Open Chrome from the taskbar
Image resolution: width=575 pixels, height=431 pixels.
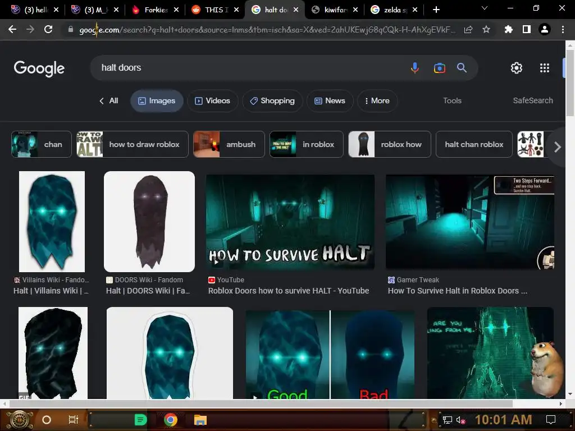pos(171,420)
